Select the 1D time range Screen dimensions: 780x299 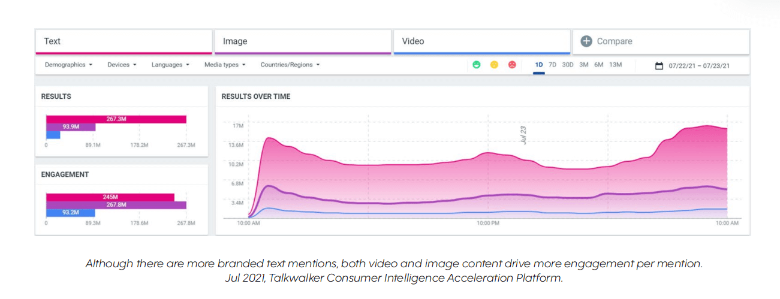(538, 65)
